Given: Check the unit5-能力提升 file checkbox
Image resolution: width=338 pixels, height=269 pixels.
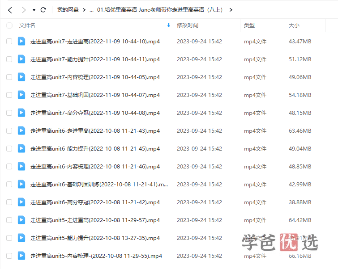Looking at the screenshot, I should point(9,238).
